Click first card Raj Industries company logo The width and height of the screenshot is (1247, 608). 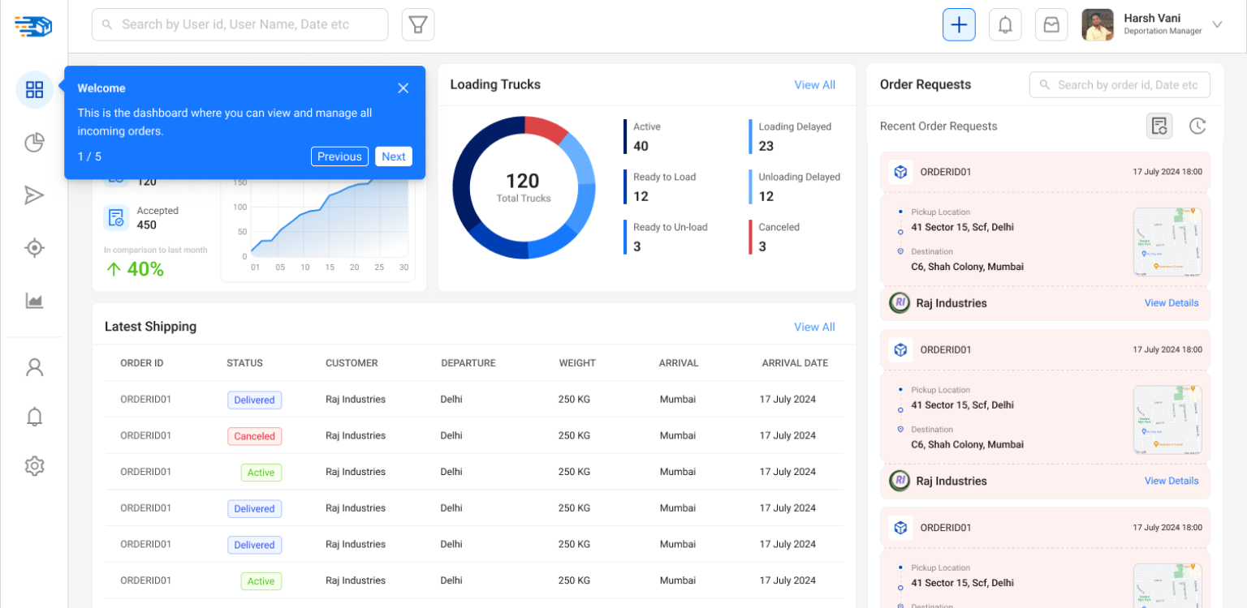(x=900, y=303)
